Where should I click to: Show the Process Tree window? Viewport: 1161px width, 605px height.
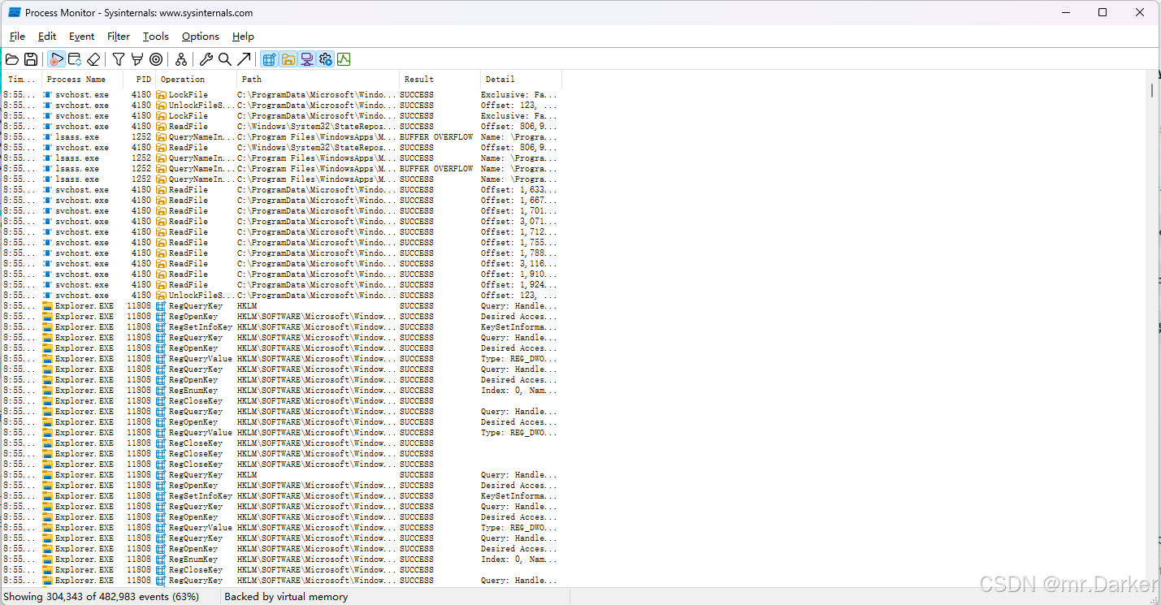[181, 58]
